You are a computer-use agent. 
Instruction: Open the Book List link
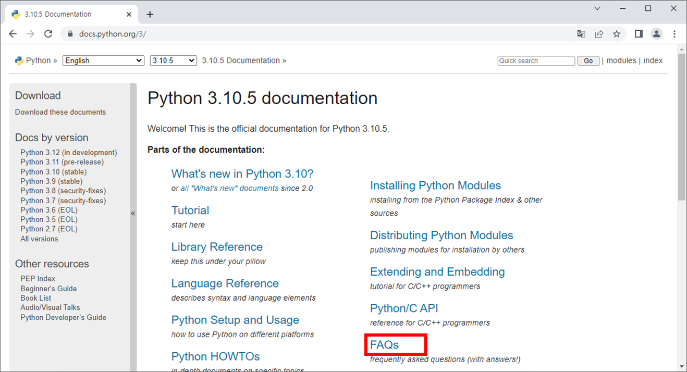click(x=36, y=298)
